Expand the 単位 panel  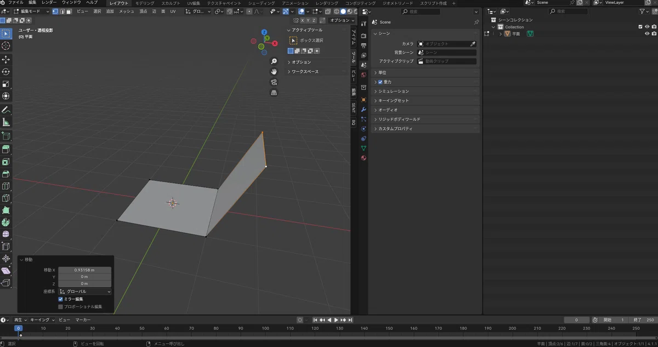[x=426, y=72]
